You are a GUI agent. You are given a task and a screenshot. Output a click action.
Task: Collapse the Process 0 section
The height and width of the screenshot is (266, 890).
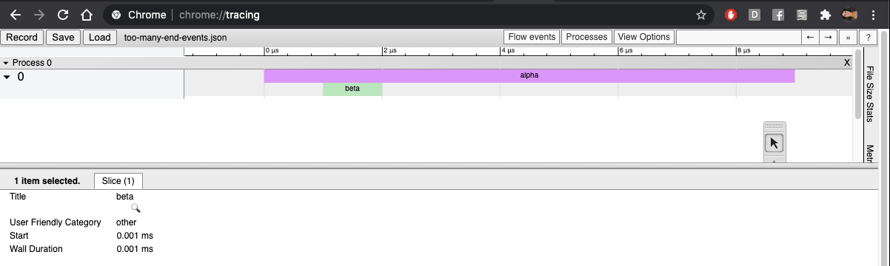click(7, 63)
